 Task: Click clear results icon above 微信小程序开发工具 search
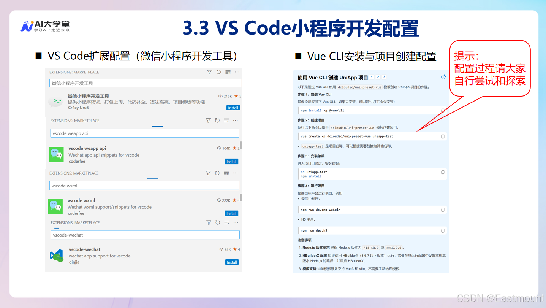tap(228, 72)
